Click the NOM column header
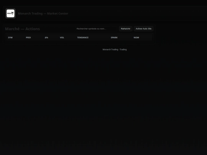207x155 pixels. pos(136,38)
